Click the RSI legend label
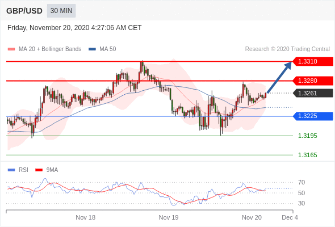Image resolution: width=335 pixels, height=227 pixels. click(23, 170)
